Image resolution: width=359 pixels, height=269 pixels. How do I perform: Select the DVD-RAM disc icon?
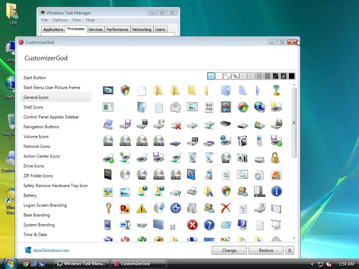(125, 141)
